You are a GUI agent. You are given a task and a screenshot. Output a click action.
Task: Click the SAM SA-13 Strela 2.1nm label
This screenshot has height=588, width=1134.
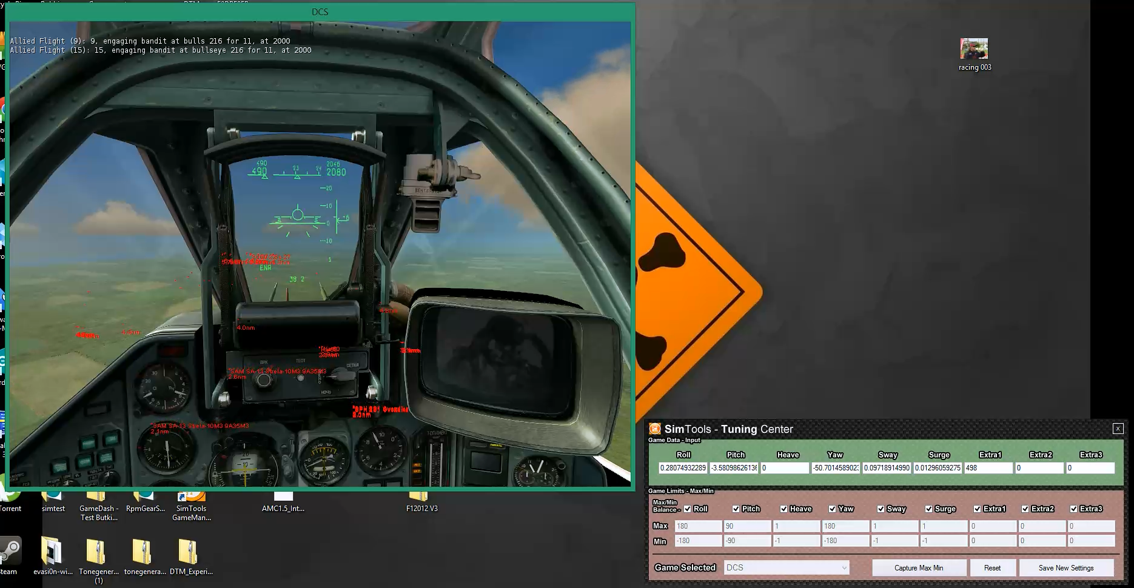(200, 429)
